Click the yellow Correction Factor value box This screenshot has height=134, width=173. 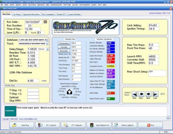111,66
